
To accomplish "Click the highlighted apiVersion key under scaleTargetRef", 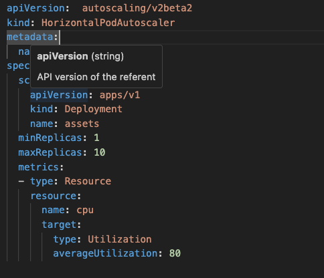I will [x=59, y=95].
